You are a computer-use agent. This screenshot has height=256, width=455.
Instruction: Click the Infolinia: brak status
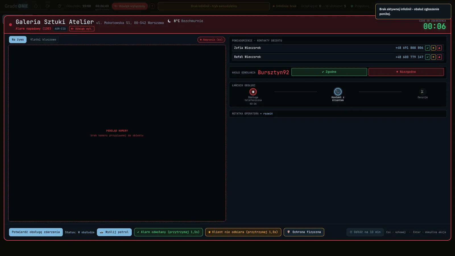click(x=284, y=6)
